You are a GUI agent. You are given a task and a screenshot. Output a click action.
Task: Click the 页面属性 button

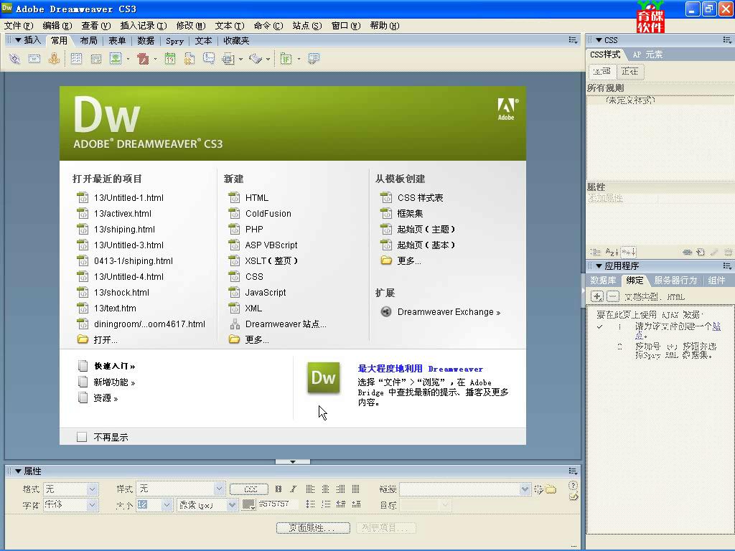click(x=313, y=527)
